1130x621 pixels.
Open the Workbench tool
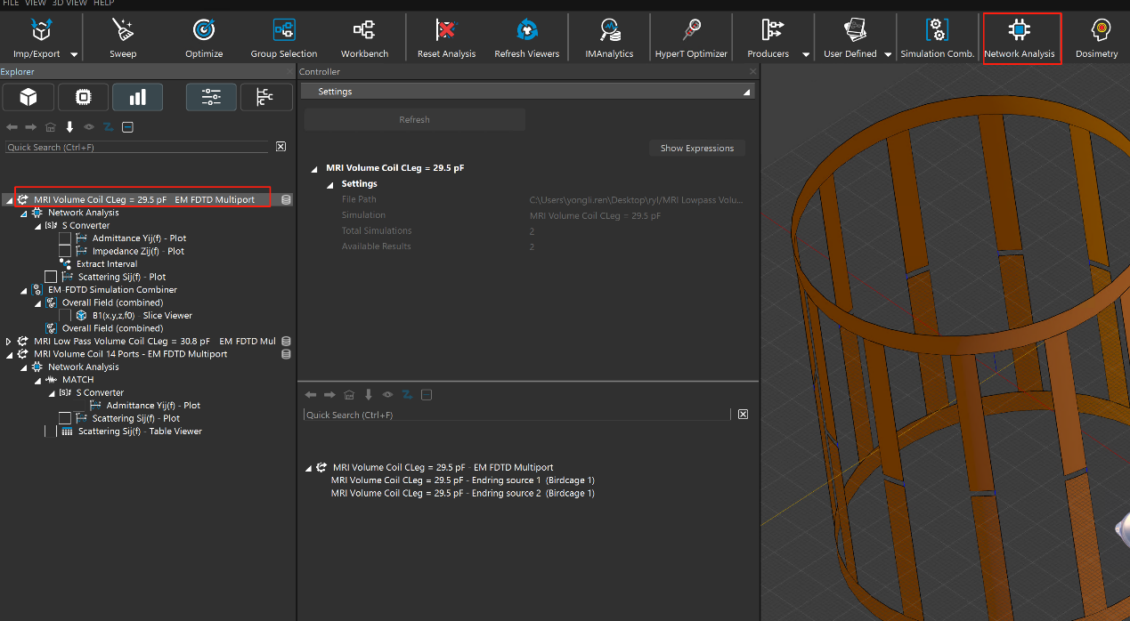364,31
